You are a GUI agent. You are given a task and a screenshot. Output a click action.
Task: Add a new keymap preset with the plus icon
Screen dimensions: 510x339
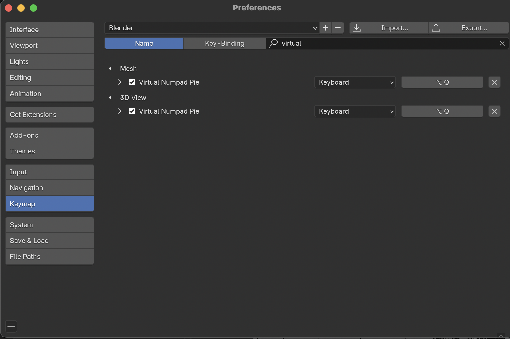tap(325, 28)
